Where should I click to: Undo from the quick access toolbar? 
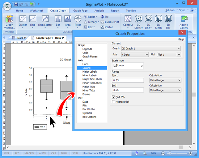(x=21, y=4)
